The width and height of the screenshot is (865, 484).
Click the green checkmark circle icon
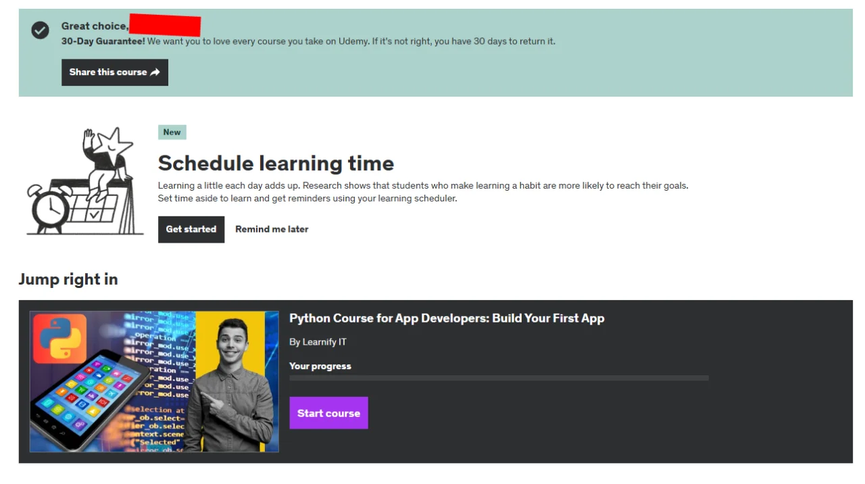tap(41, 30)
